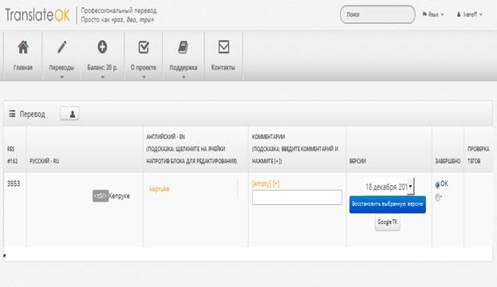Expand the Переводы menu arrow
The height and width of the screenshot is (287, 497).
pos(61,77)
